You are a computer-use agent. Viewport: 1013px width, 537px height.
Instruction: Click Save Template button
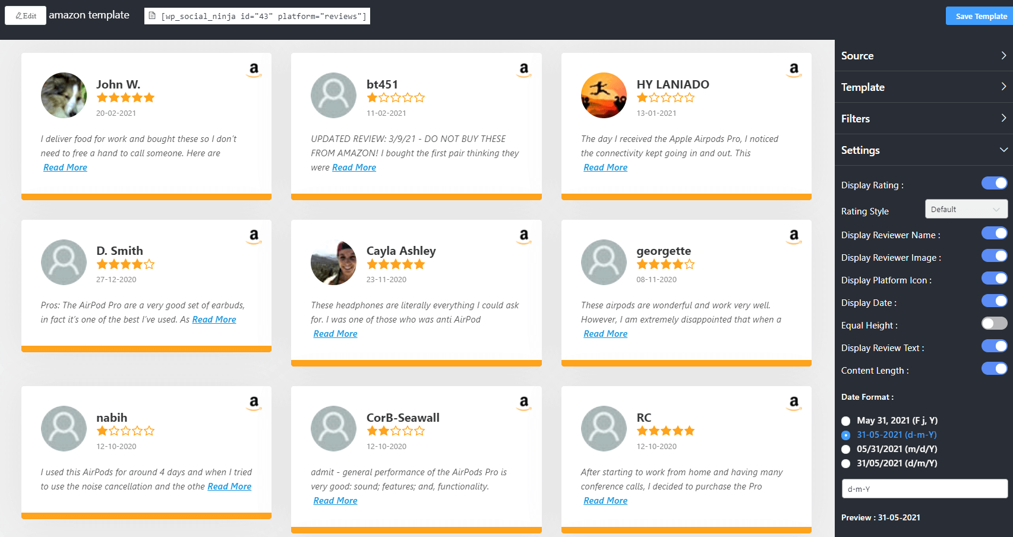979,15
